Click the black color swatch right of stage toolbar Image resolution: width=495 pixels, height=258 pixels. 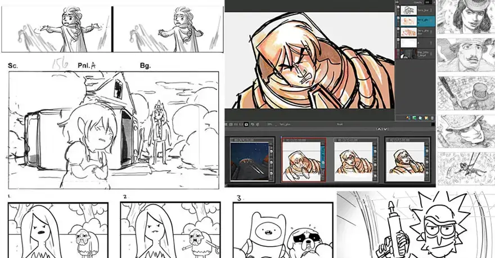click(433, 124)
